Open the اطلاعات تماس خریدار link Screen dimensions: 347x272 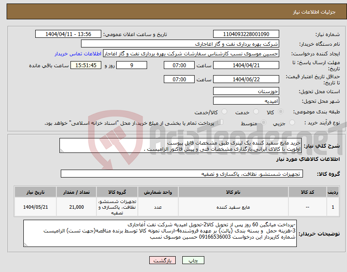coord(78,54)
